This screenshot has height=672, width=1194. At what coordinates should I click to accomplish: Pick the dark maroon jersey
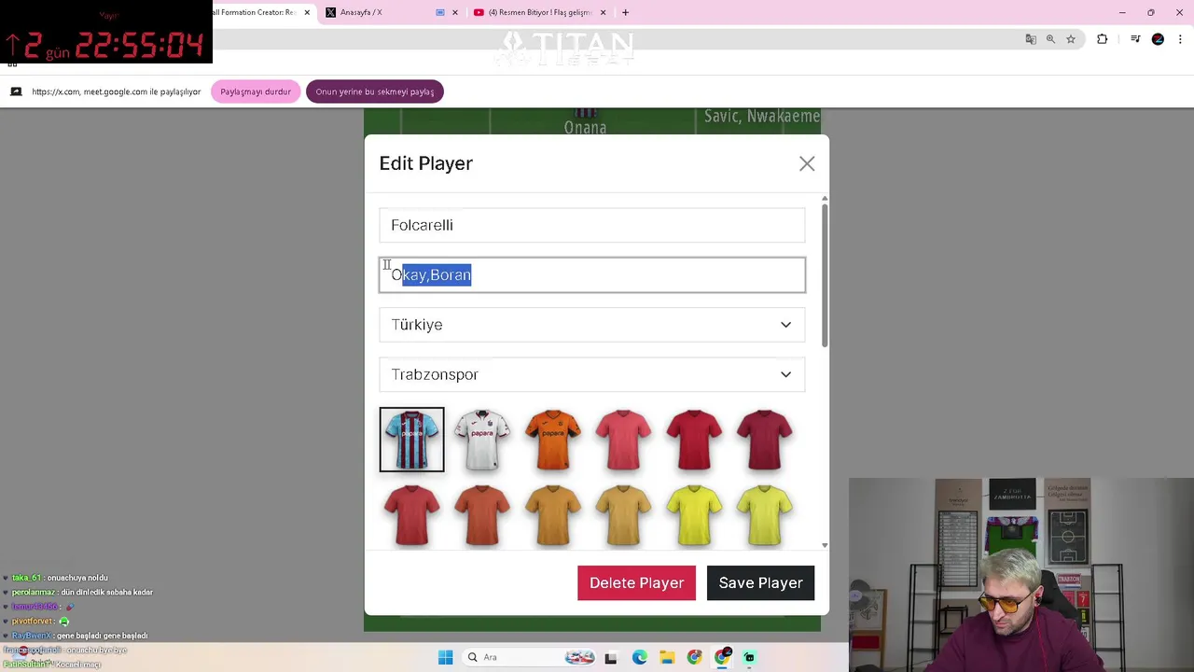[x=765, y=440]
